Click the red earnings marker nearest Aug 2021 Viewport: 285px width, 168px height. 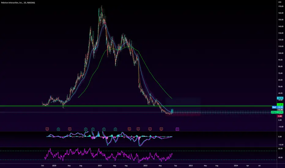(129, 129)
